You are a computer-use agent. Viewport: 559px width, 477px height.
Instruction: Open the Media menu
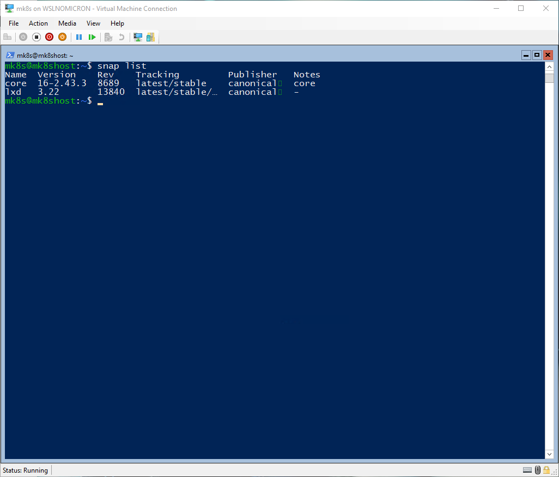[x=67, y=23]
